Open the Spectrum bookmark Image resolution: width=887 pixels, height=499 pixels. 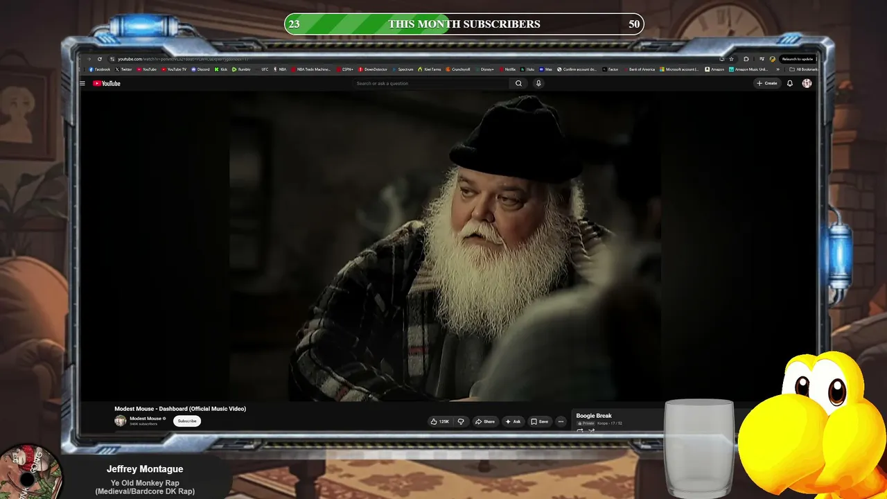click(x=403, y=69)
